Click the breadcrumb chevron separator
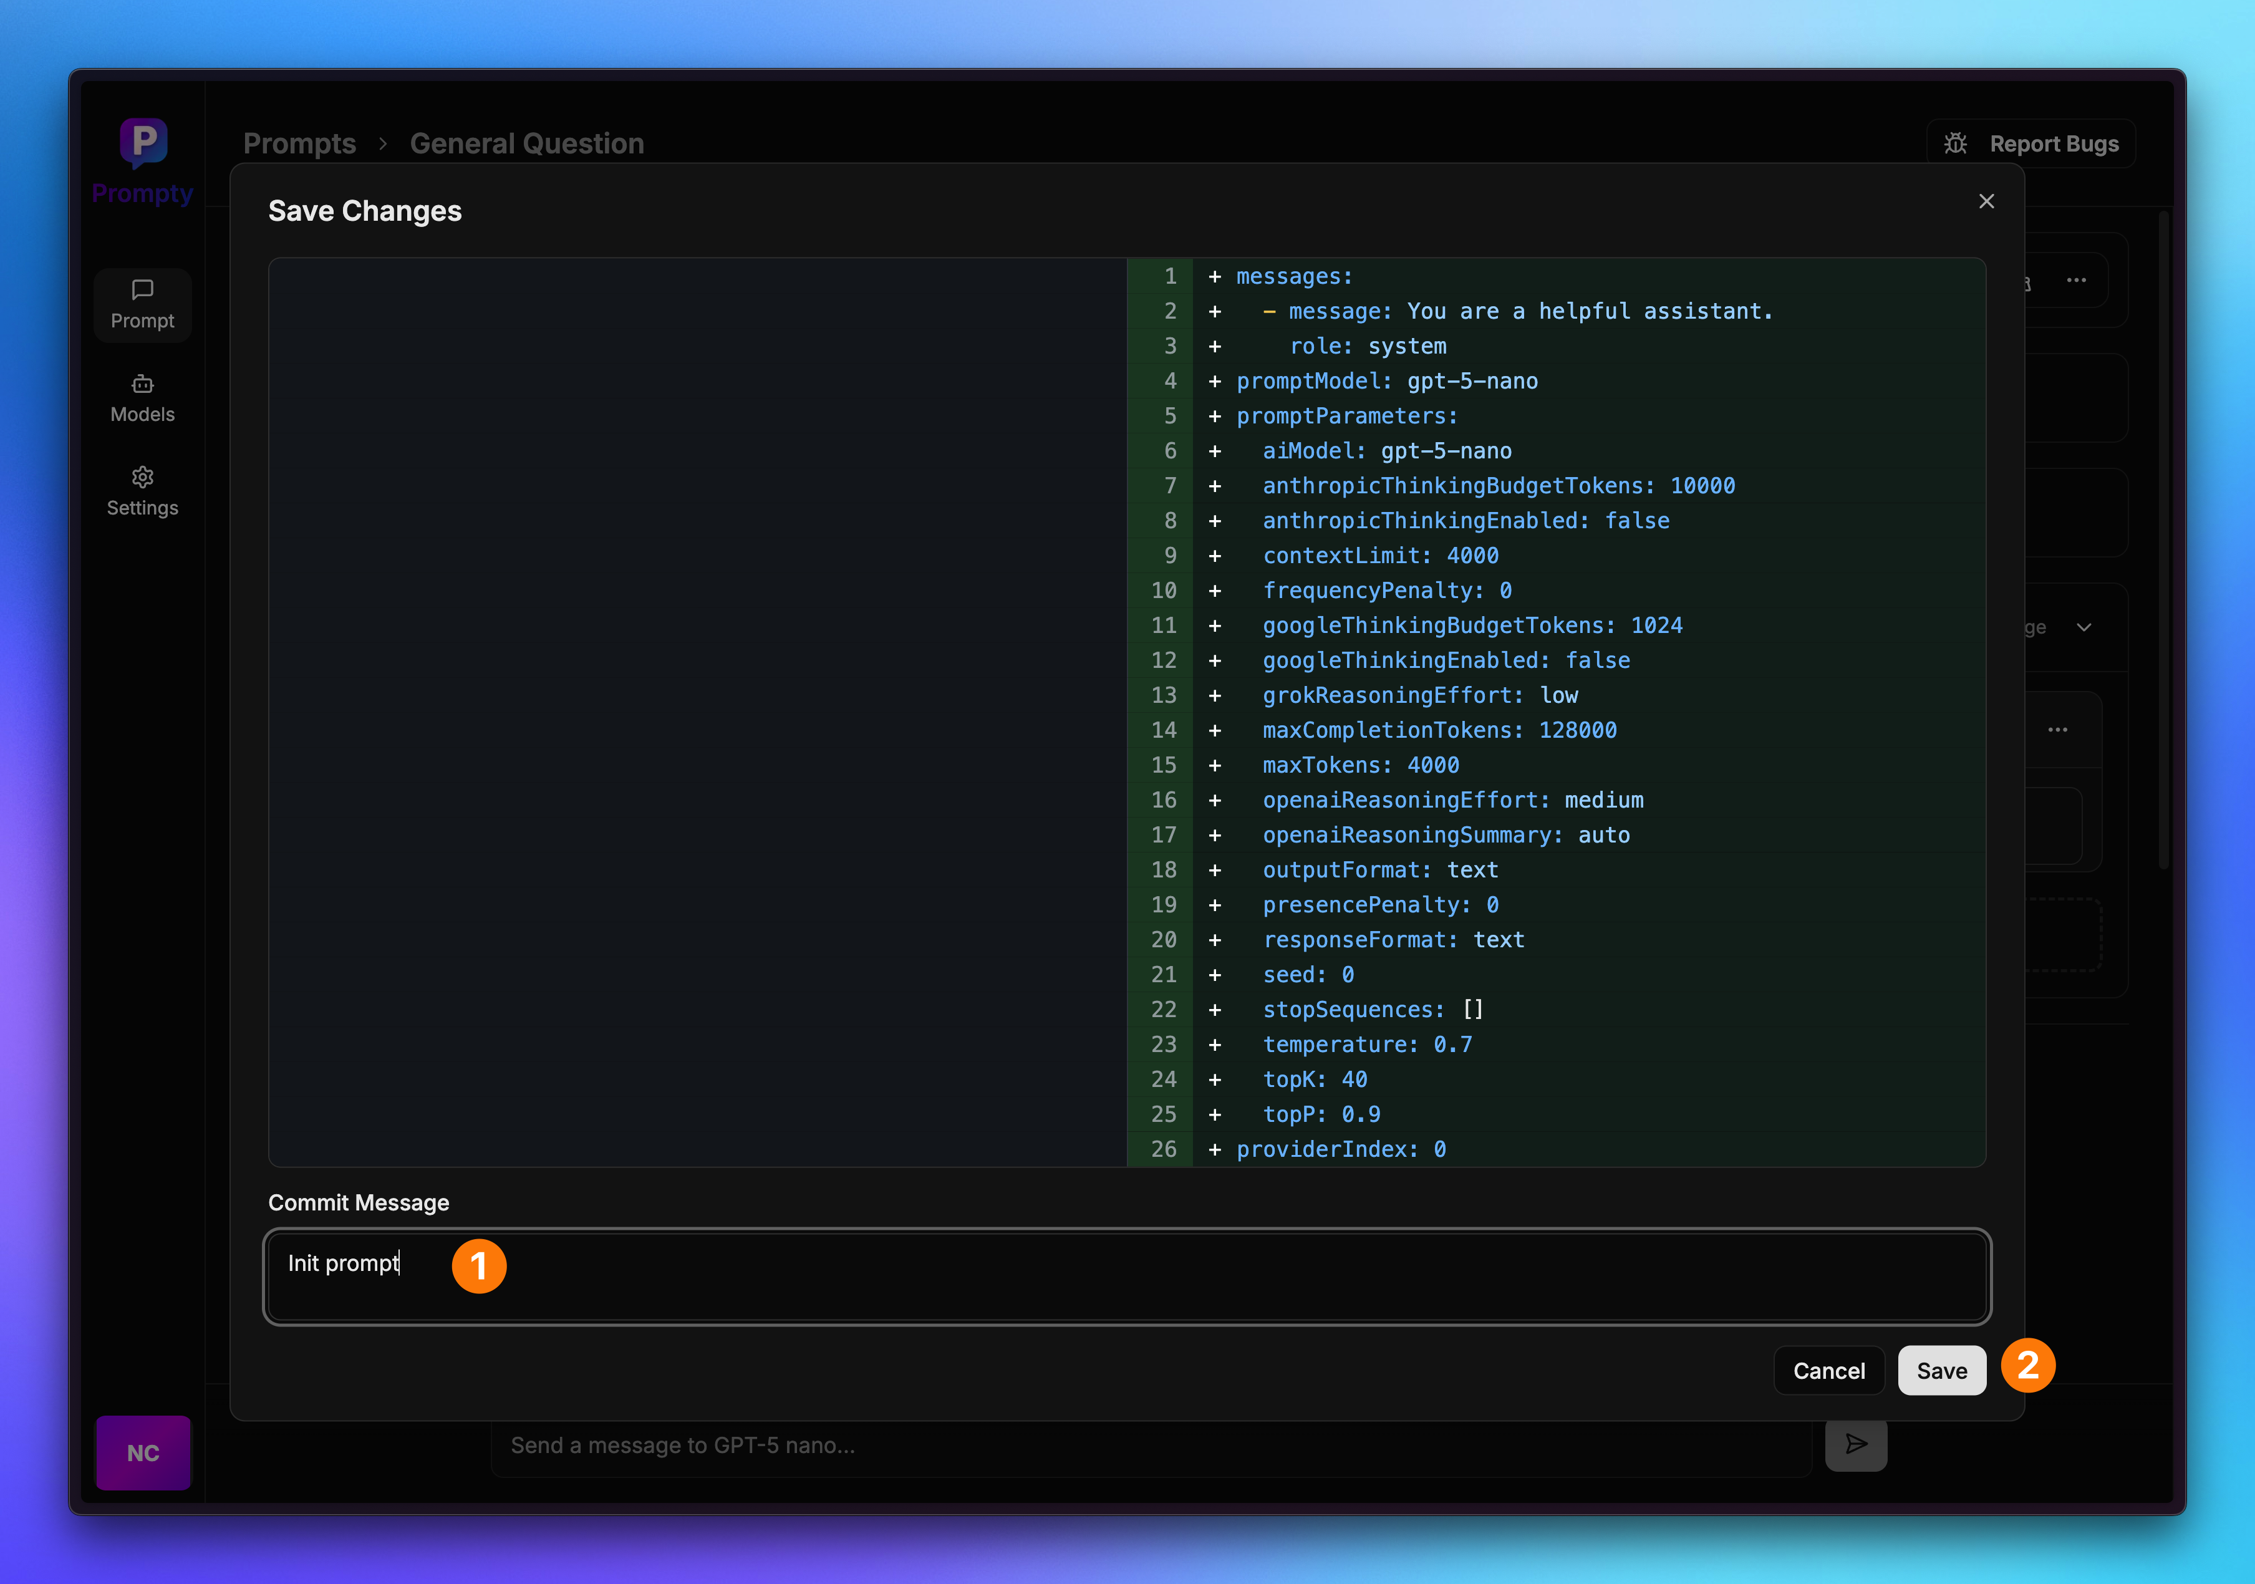Viewport: 2255px width, 1584px height. (383, 144)
